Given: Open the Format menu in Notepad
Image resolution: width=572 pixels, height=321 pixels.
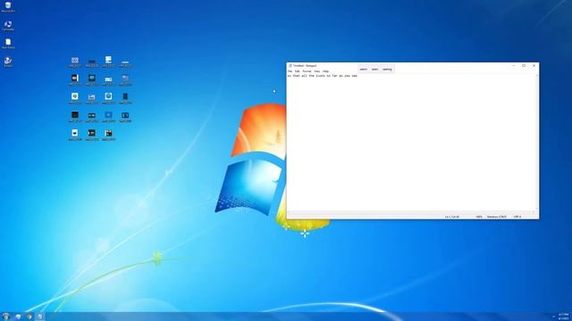Looking at the screenshot, I should (307, 71).
